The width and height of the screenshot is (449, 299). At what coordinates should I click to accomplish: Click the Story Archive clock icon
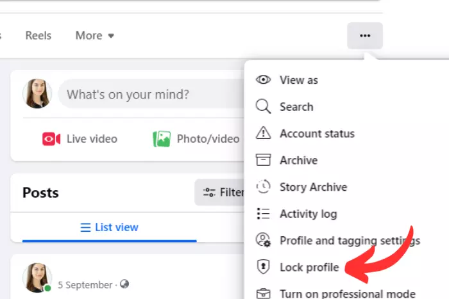[x=263, y=186]
